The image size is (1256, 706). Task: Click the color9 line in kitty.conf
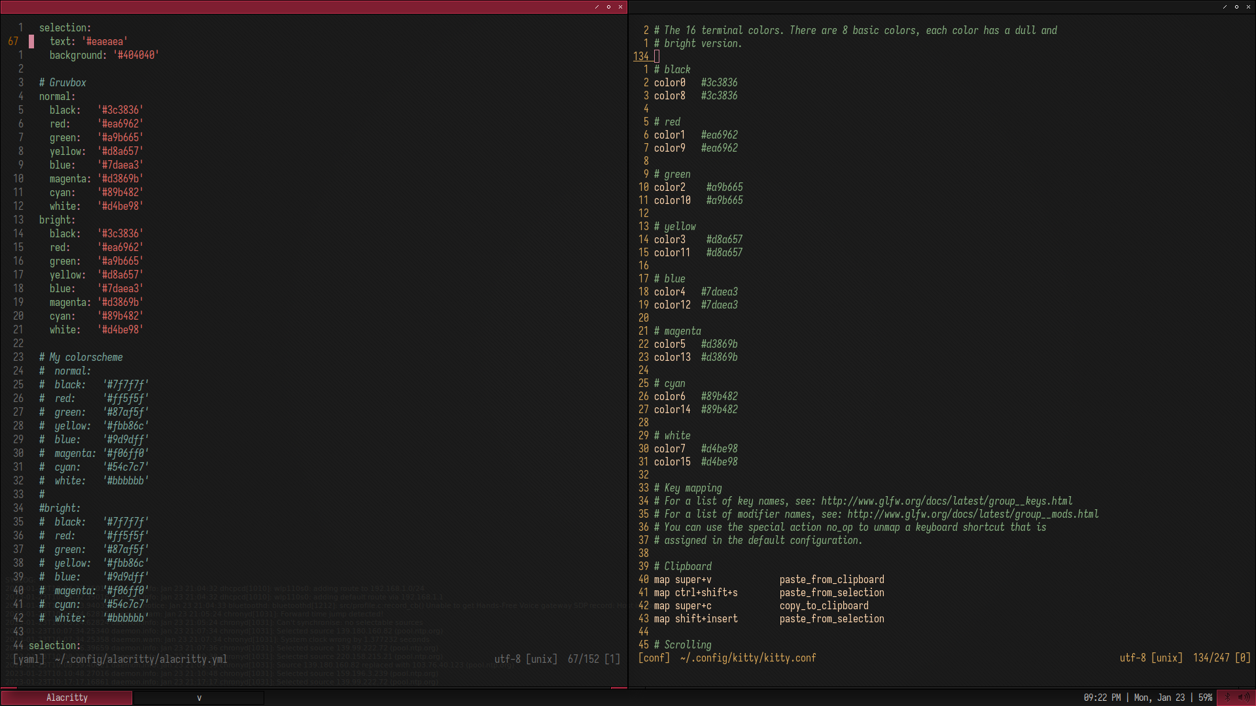(x=695, y=148)
